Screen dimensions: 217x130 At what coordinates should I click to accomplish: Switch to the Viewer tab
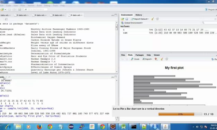pyautogui.click(x=157, y=55)
